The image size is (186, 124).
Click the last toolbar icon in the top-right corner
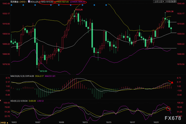tap(175, 2)
